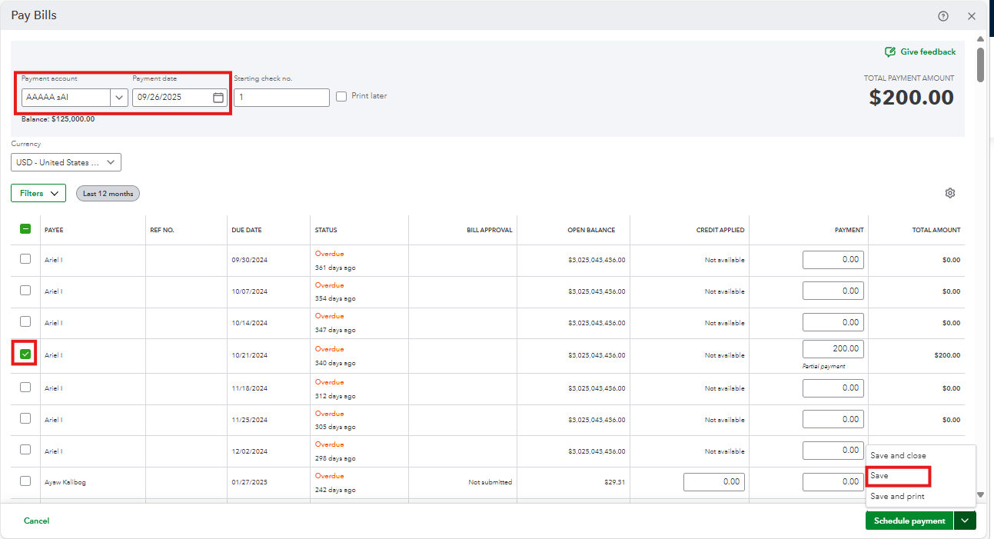Sort by the DUE DATE column header
Image resolution: width=994 pixels, height=539 pixels.
point(247,230)
